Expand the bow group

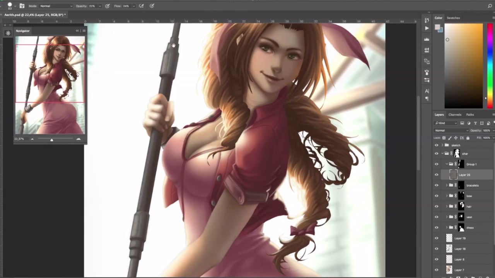447,196
